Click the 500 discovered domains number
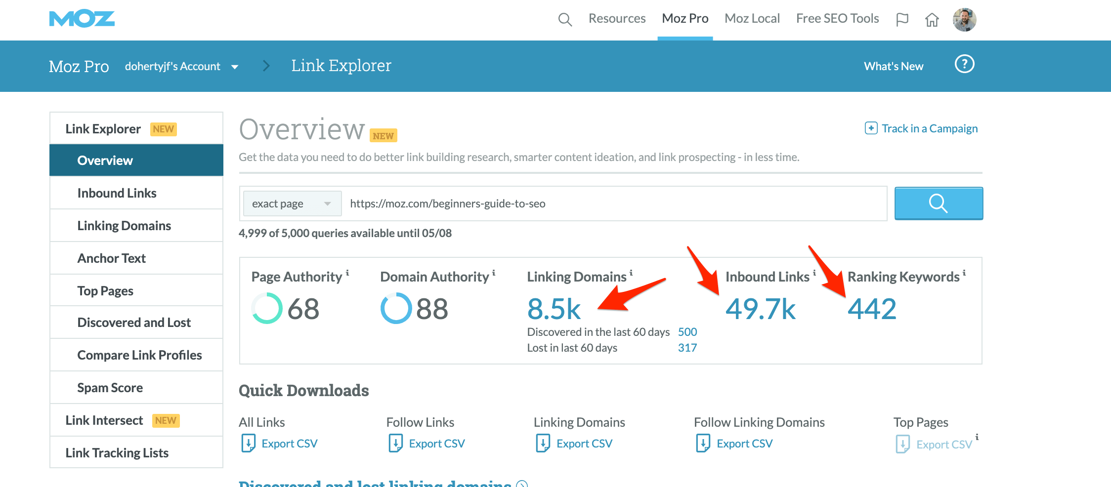This screenshot has height=487, width=1111. (687, 332)
